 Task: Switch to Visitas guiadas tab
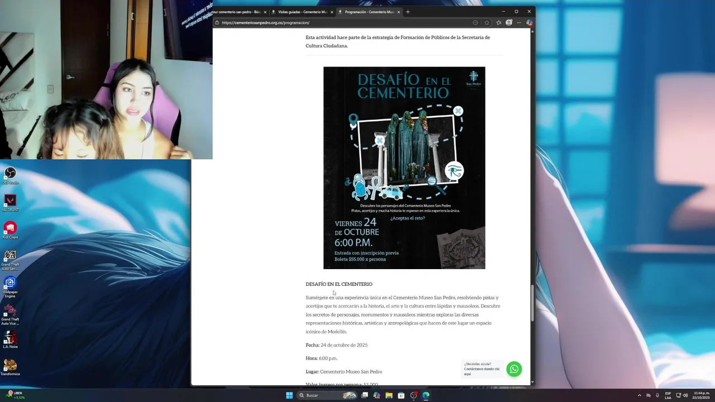point(302,12)
